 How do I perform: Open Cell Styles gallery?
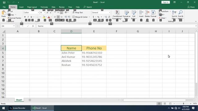click(x=134, y=15)
